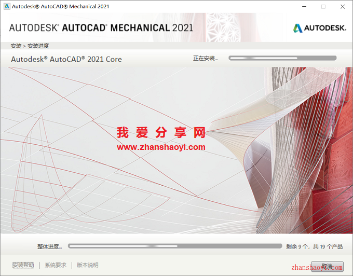Close the installer window
Viewport: 353px width, 276px height.
point(343,7)
